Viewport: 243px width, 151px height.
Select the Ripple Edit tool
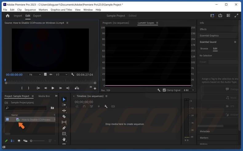click(64, 111)
